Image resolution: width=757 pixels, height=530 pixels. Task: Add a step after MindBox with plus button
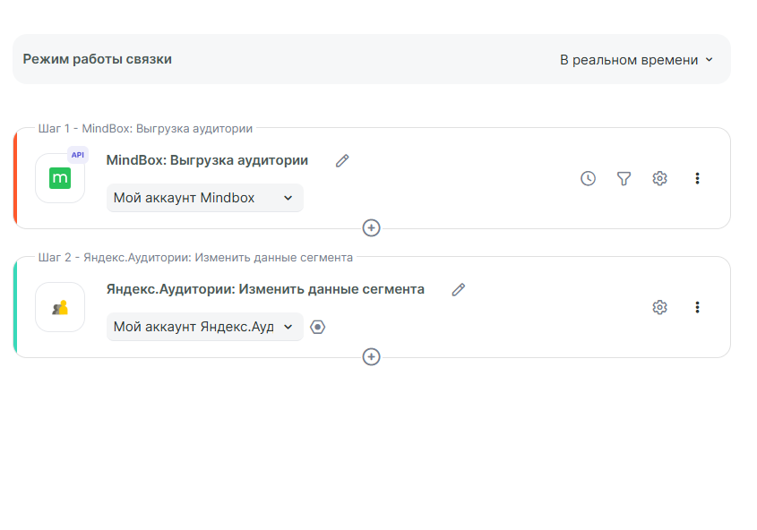point(372,228)
